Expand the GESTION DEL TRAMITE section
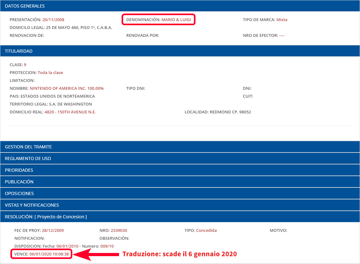This screenshot has height=264, width=360. (180, 147)
